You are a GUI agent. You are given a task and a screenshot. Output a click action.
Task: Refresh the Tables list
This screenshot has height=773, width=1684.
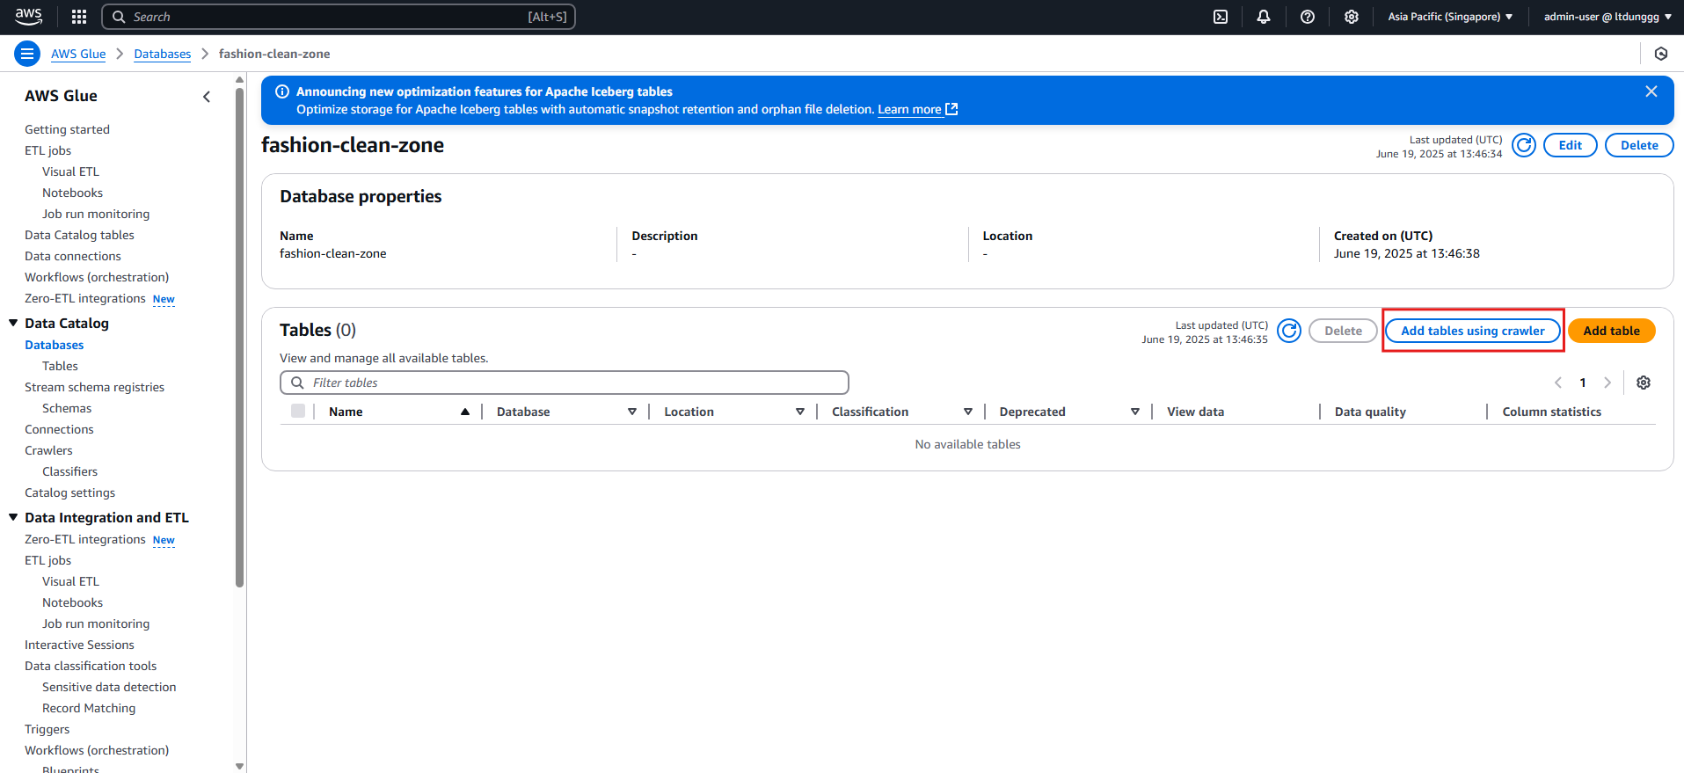tap(1289, 331)
